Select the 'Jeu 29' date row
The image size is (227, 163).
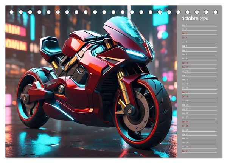pos(199,143)
